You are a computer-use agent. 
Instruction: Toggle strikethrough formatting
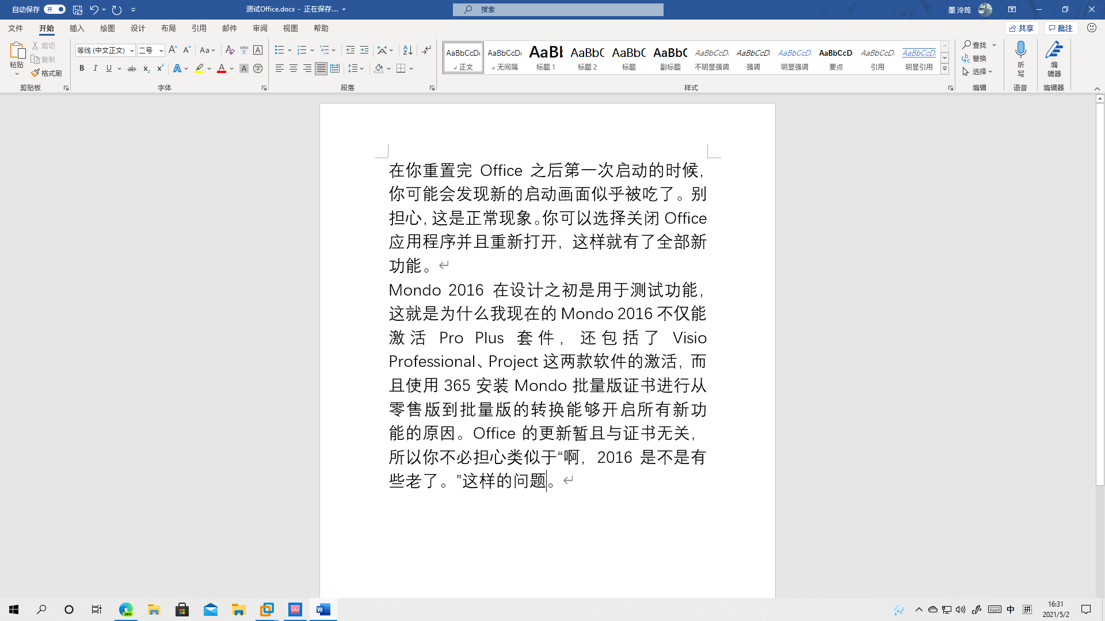click(x=132, y=68)
